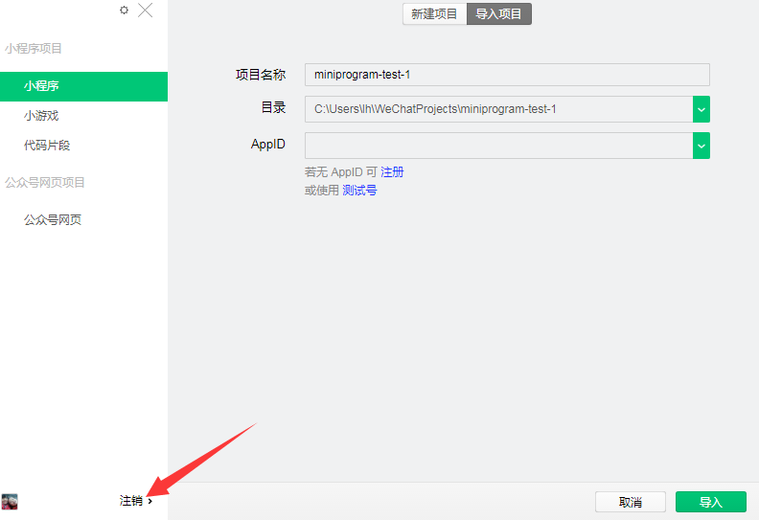Open settings via the gear icon
This screenshot has height=520, width=759.
tap(124, 11)
